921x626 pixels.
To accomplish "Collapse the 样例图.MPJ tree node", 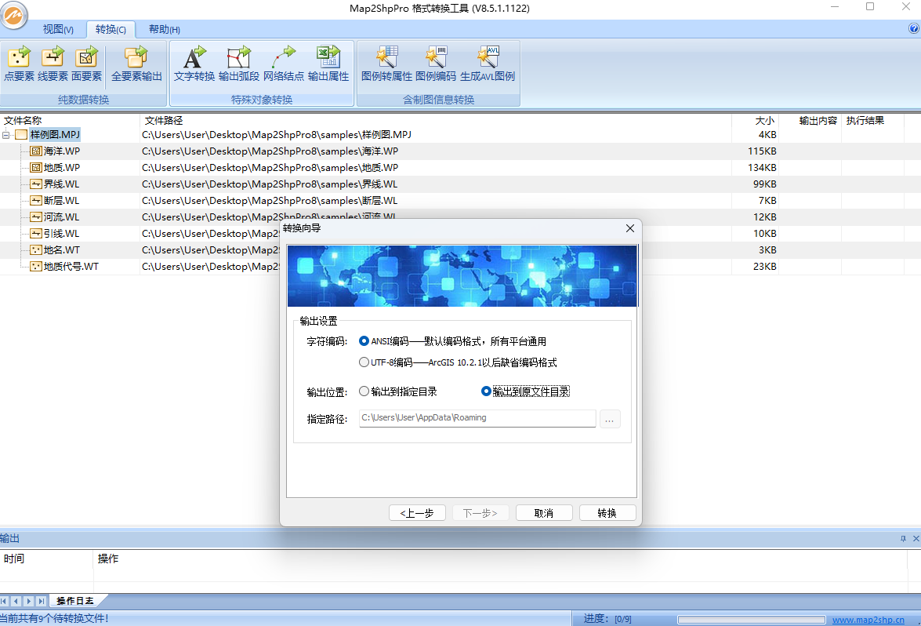I will (x=5, y=135).
